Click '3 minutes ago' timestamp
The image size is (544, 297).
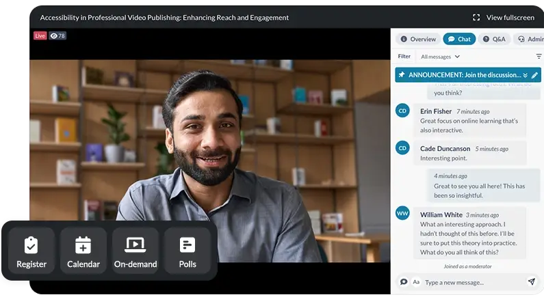pyautogui.click(x=482, y=215)
